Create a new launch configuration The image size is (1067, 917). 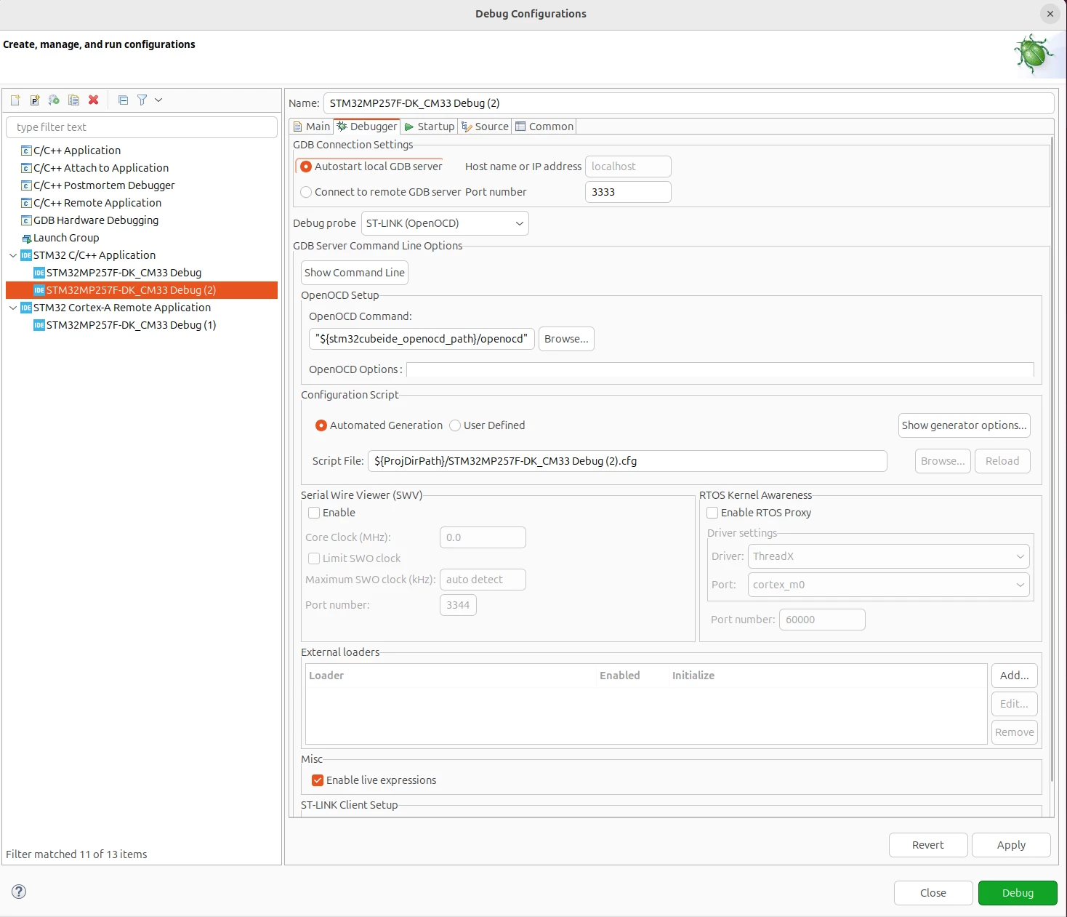click(15, 100)
